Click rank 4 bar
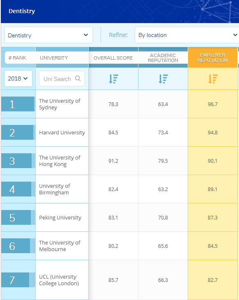This screenshot has height=300, width=239. pyautogui.click(x=16, y=189)
